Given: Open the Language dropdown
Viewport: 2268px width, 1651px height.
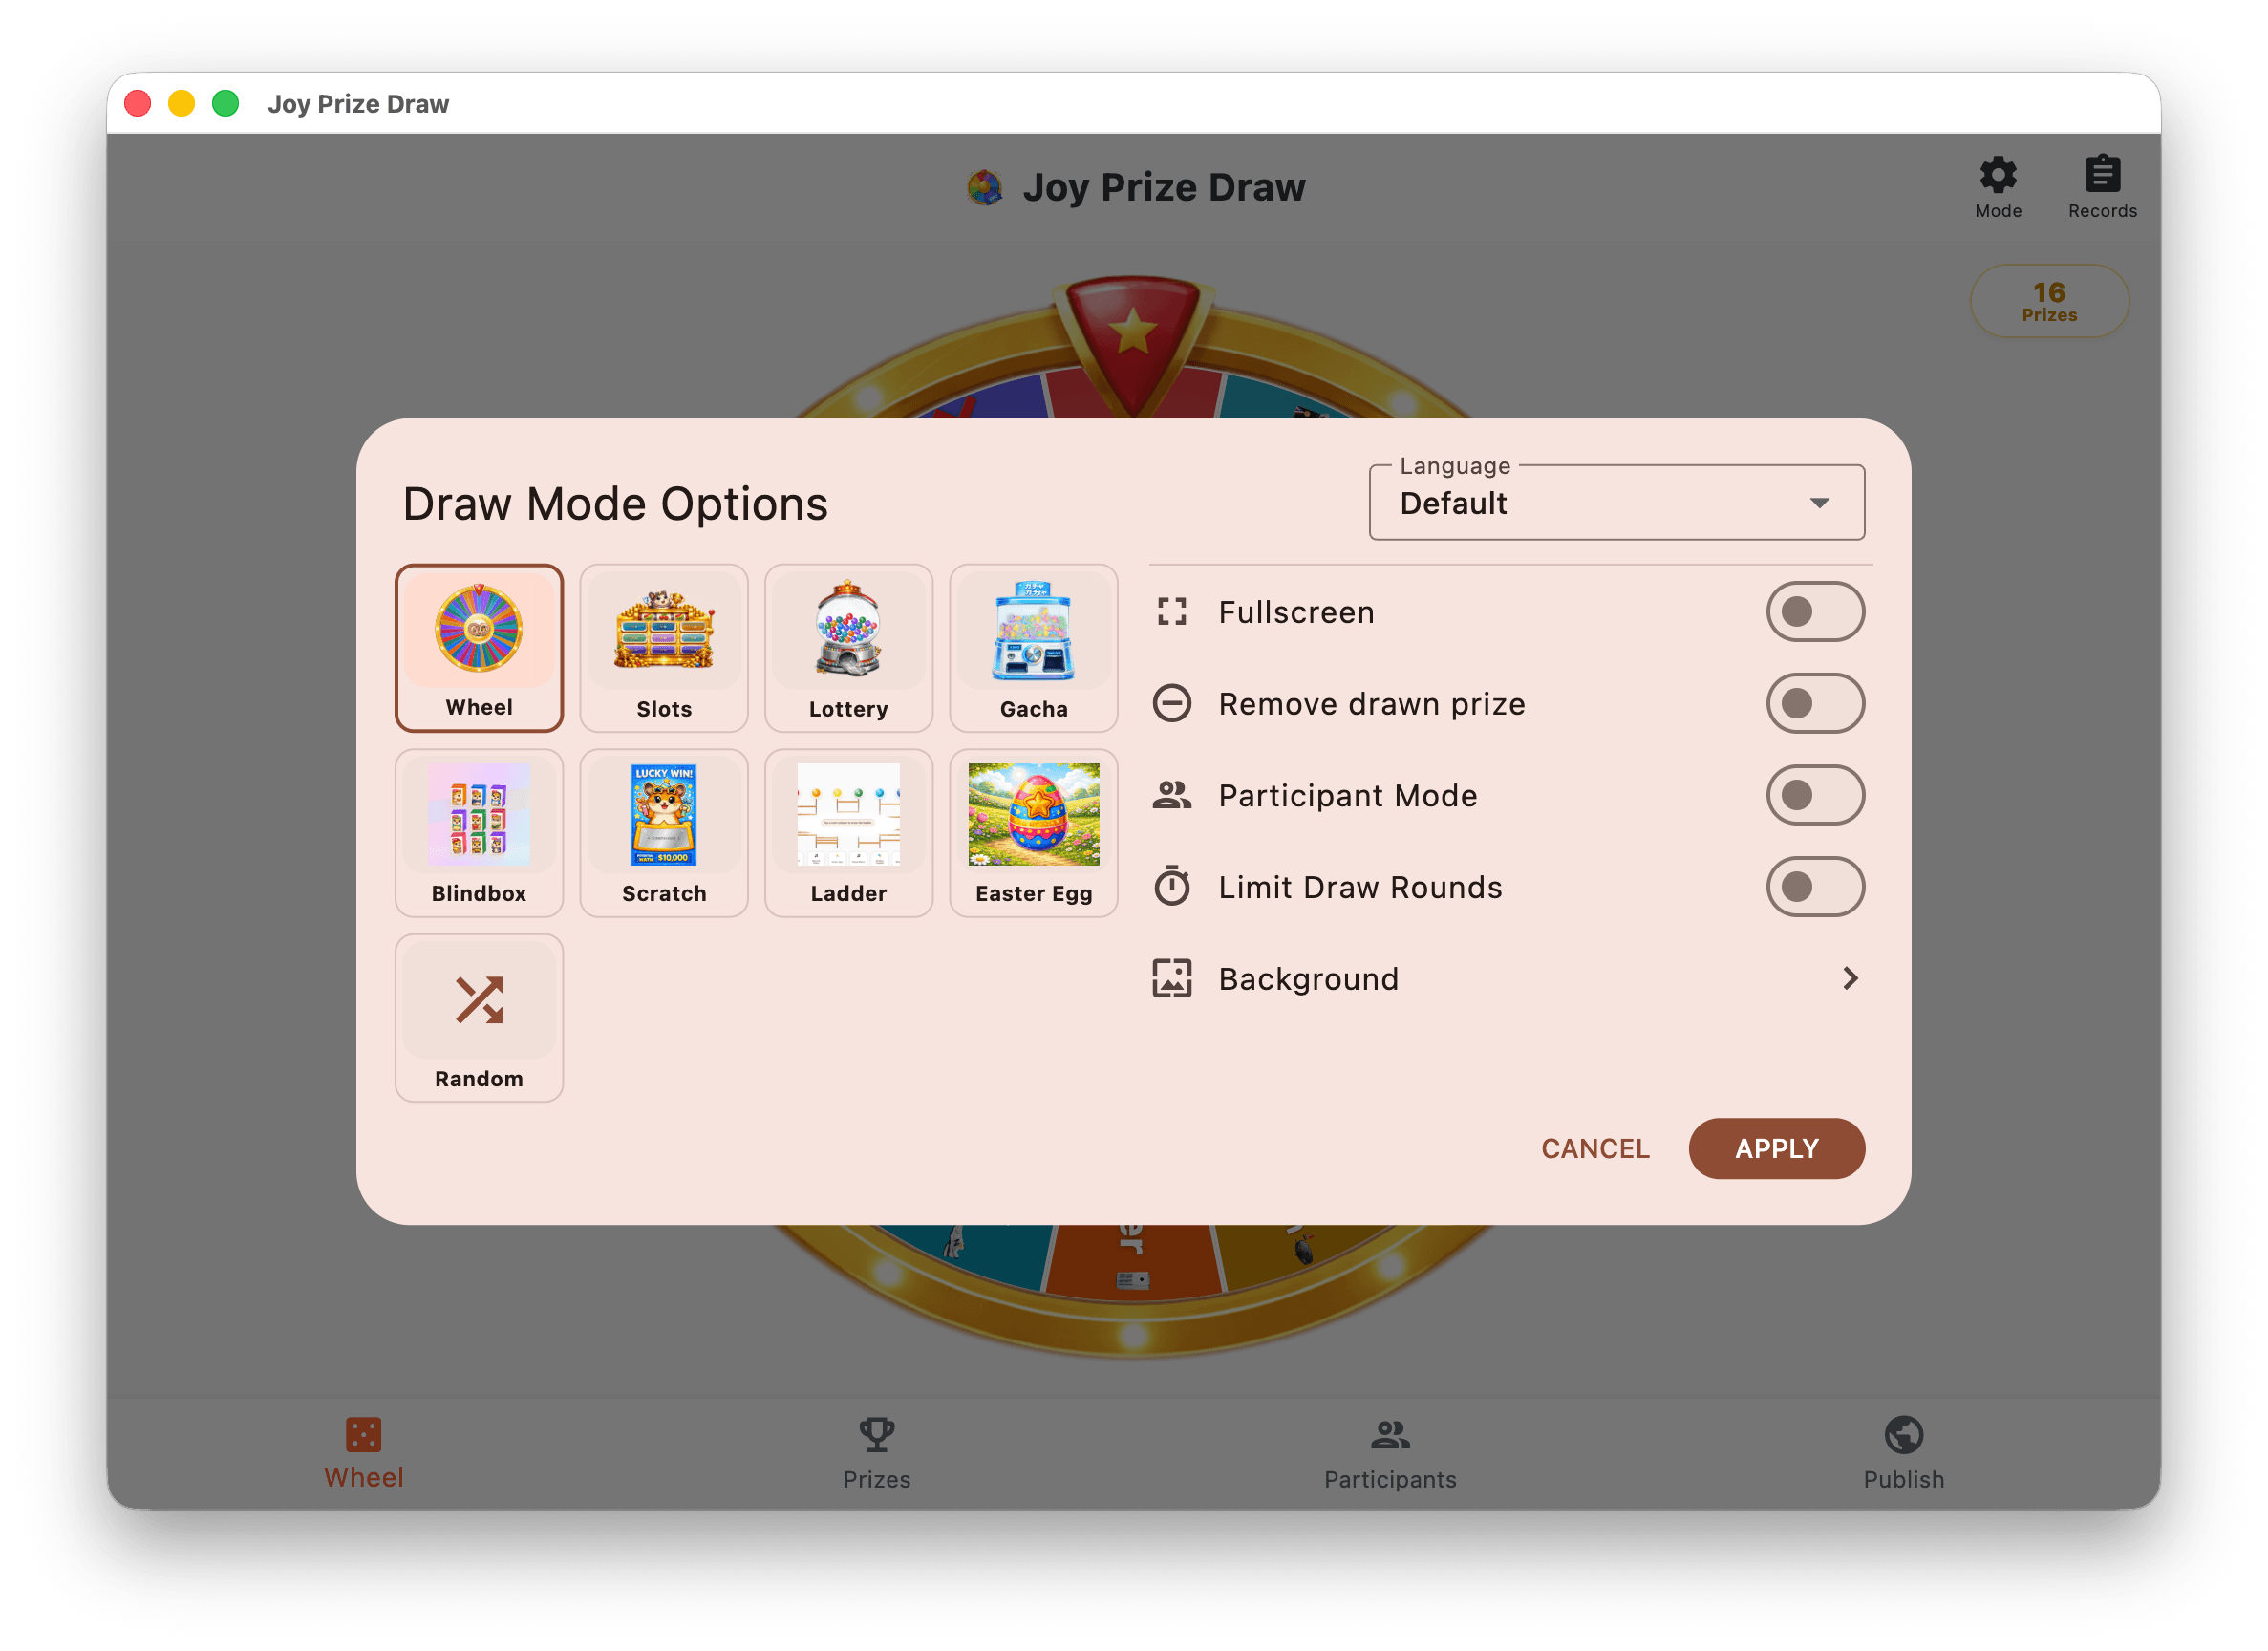Looking at the screenshot, I should tap(1616, 503).
